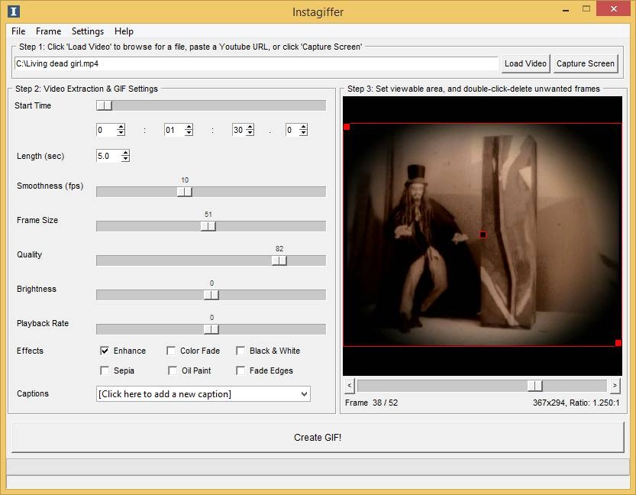Decrease the Length (sec) value
Screen dimensions: 636x495
click(x=125, y=159)
